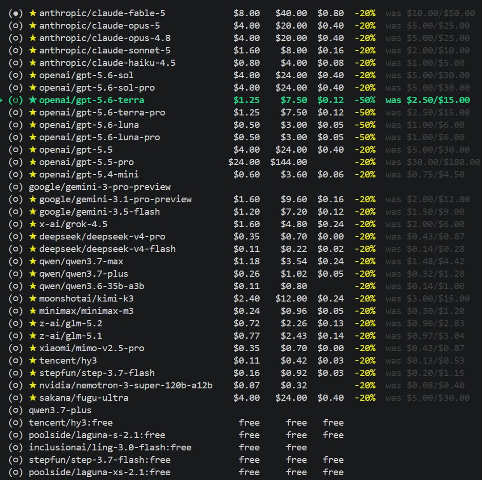Viewport: 482px width, 480px height.
Task: Click $0.92 price on step-3.7-flash row
Action: 293,373
